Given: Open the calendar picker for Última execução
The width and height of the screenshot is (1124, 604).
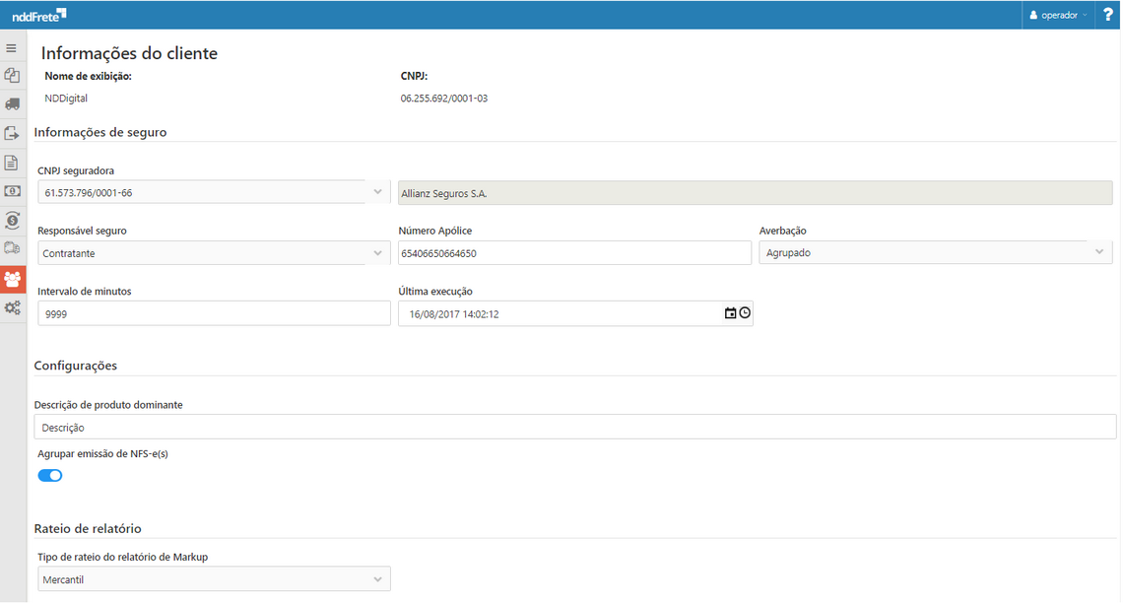Looking at the screenshot, I should [730, 313].
